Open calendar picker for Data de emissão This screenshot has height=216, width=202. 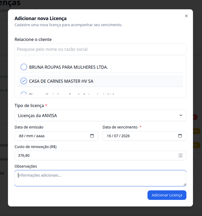click(x=92, y=136)
